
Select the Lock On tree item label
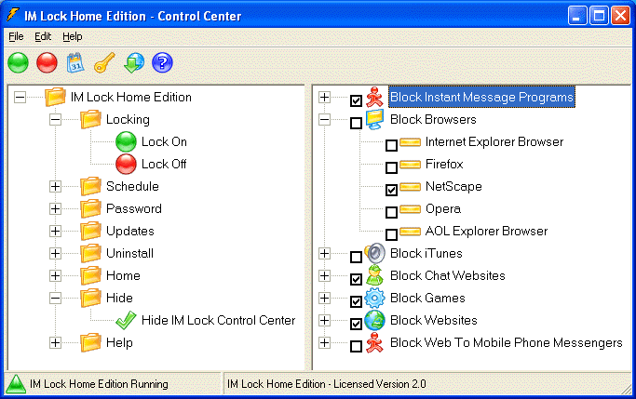point(164,141)
